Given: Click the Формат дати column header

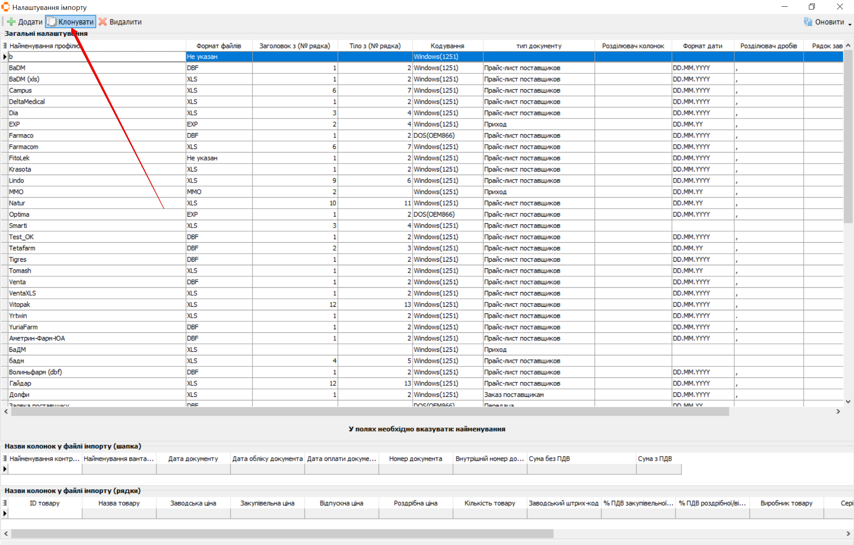Looking at the screenshot, I should tap(702, 46).
